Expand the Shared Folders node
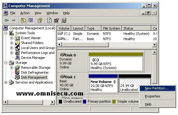 pyautogui.click(x=11, y=43)
